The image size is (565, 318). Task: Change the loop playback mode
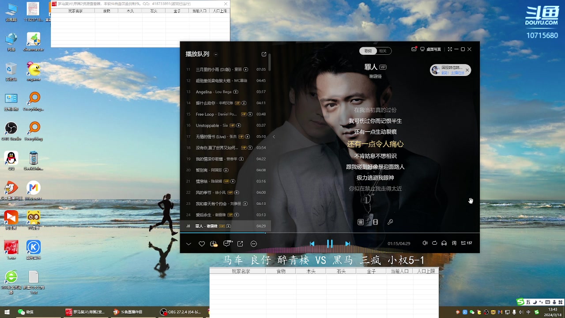pos(434,243)
